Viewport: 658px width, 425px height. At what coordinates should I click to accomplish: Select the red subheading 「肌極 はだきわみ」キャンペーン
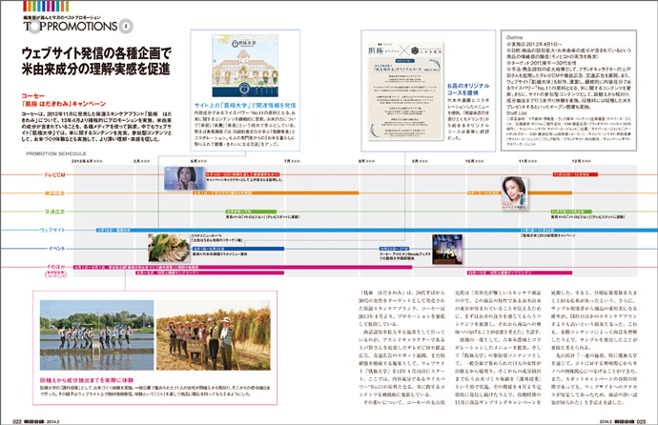63,104
